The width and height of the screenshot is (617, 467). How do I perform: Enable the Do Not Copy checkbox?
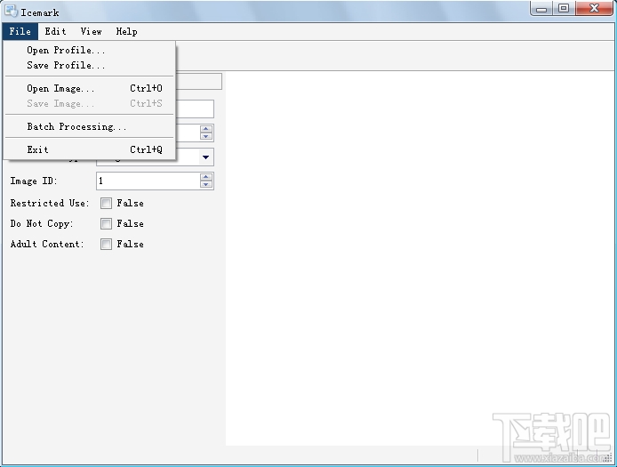click(106, 223)
